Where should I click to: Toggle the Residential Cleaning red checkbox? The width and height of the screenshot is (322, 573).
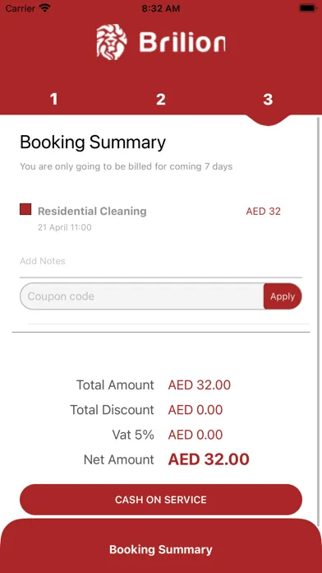[25, 209]
